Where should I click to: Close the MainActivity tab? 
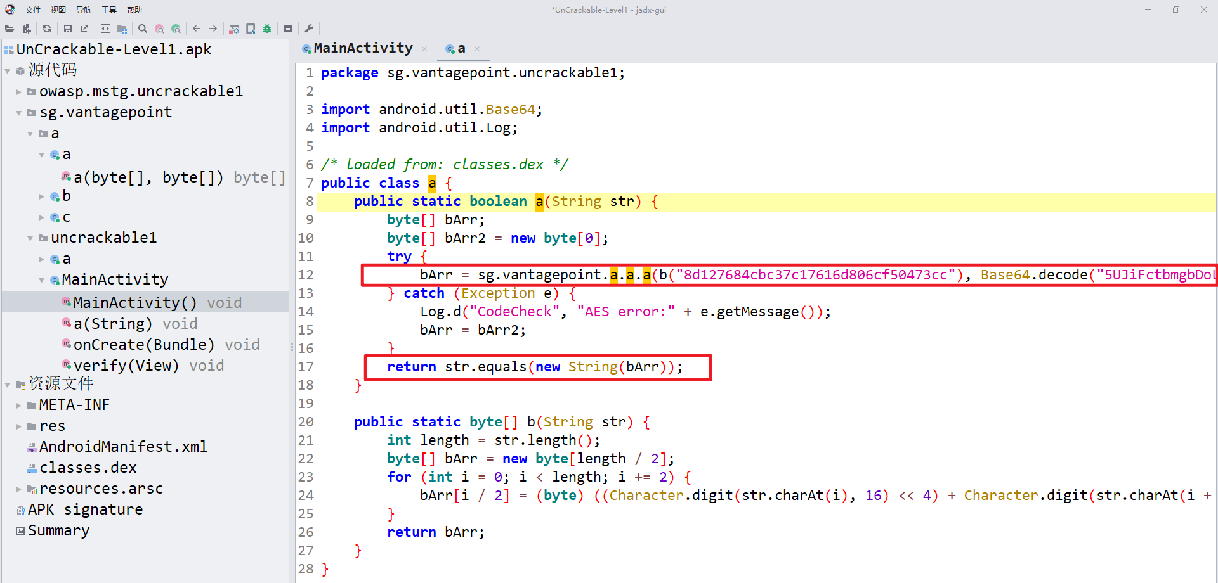(x=424, y=49)
